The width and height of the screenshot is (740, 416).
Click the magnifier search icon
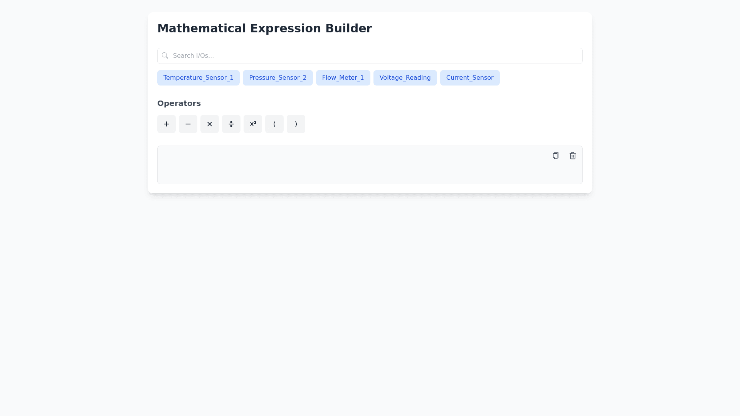click(165, 56)
